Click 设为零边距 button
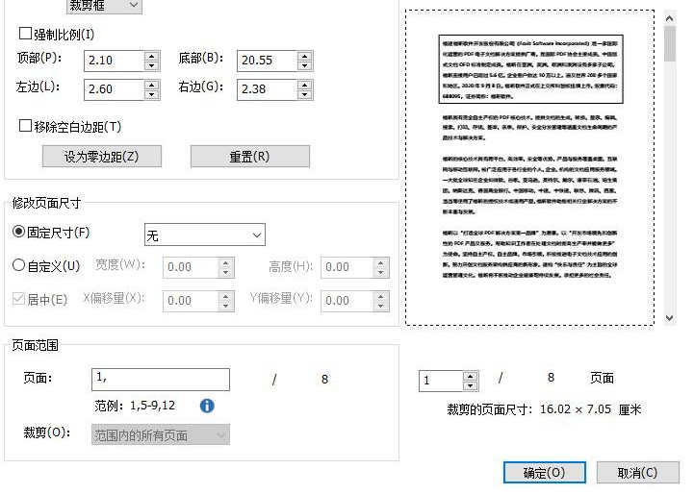 (x=101, y=157)
